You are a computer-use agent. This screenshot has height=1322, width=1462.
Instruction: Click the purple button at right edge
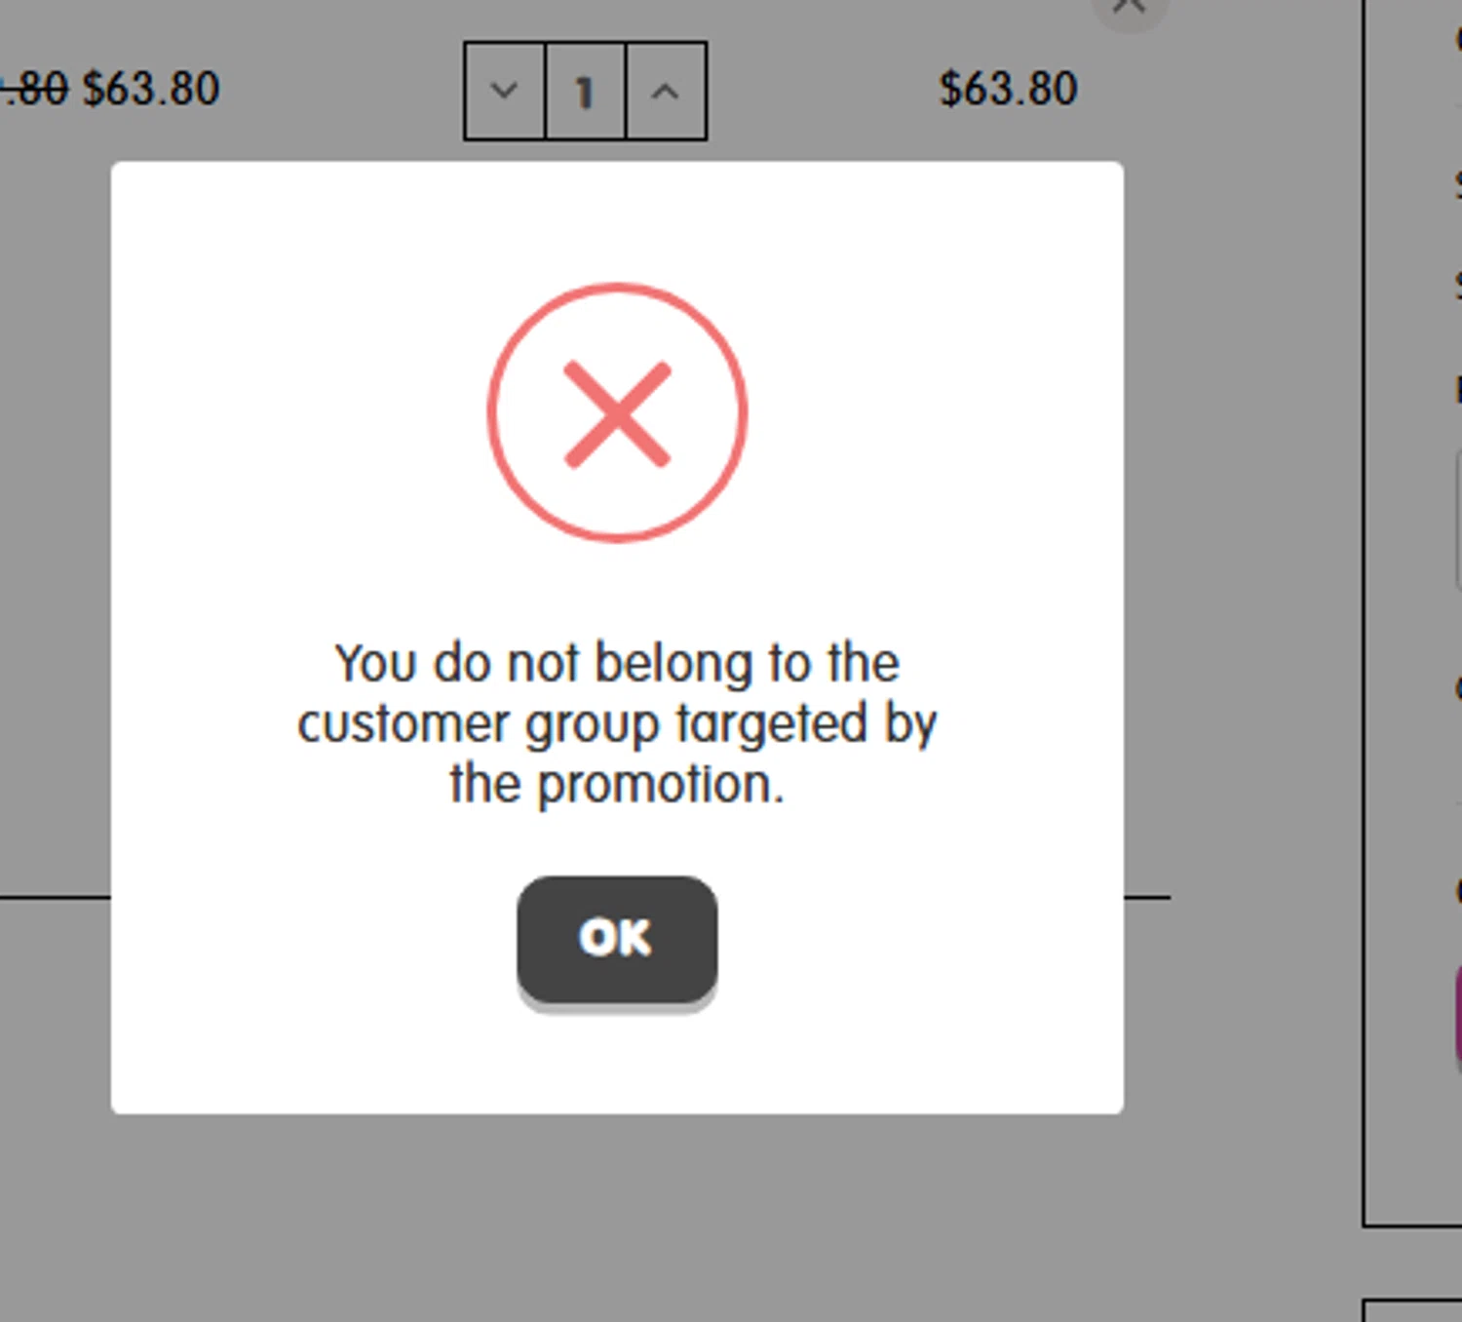(1458, 1014)
